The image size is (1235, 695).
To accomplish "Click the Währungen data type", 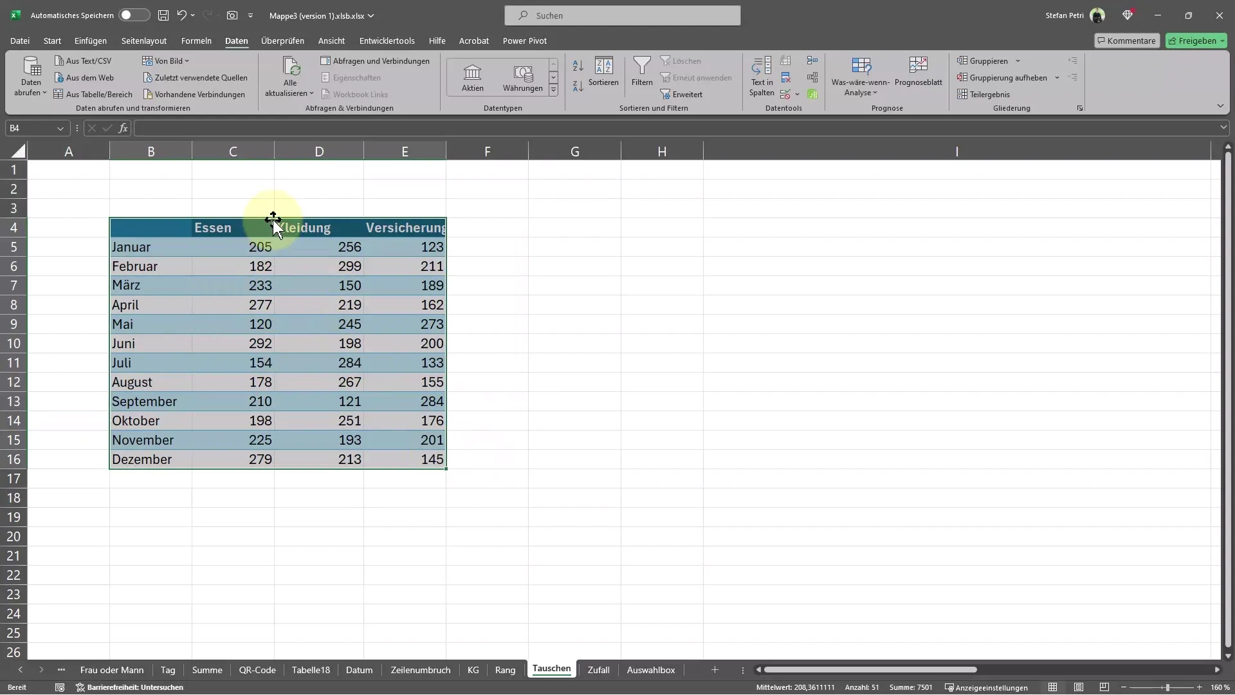I will (523, 78).
